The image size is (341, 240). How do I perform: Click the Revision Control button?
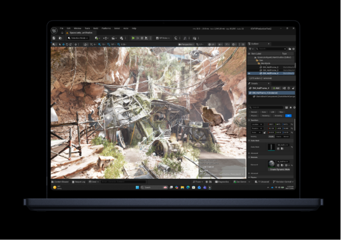[283, 182]
